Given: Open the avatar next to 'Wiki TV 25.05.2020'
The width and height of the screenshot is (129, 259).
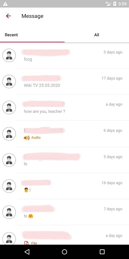Looking at the screenshot, I should click(x=9, y=82).
